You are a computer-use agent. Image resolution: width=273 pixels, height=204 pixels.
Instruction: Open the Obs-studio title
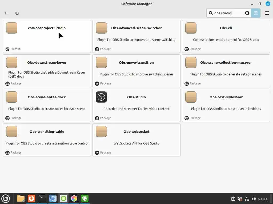136,97
